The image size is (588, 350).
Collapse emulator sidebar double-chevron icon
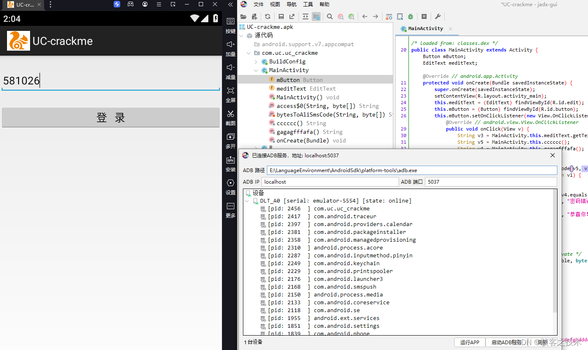point(231,5)
